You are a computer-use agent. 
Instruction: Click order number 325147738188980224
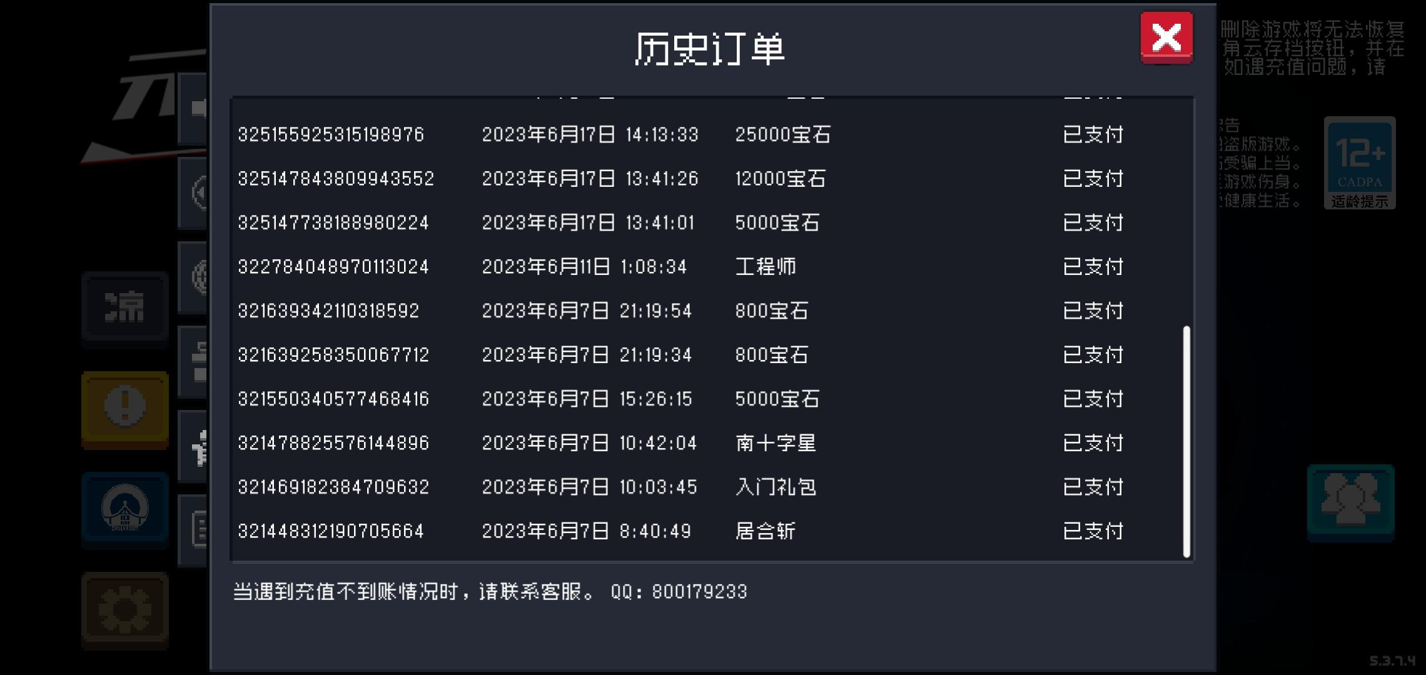click(x=333, y=223)
